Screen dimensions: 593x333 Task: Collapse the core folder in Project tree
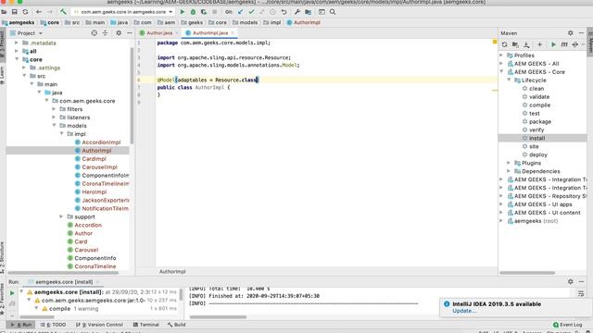pos(17,59)
